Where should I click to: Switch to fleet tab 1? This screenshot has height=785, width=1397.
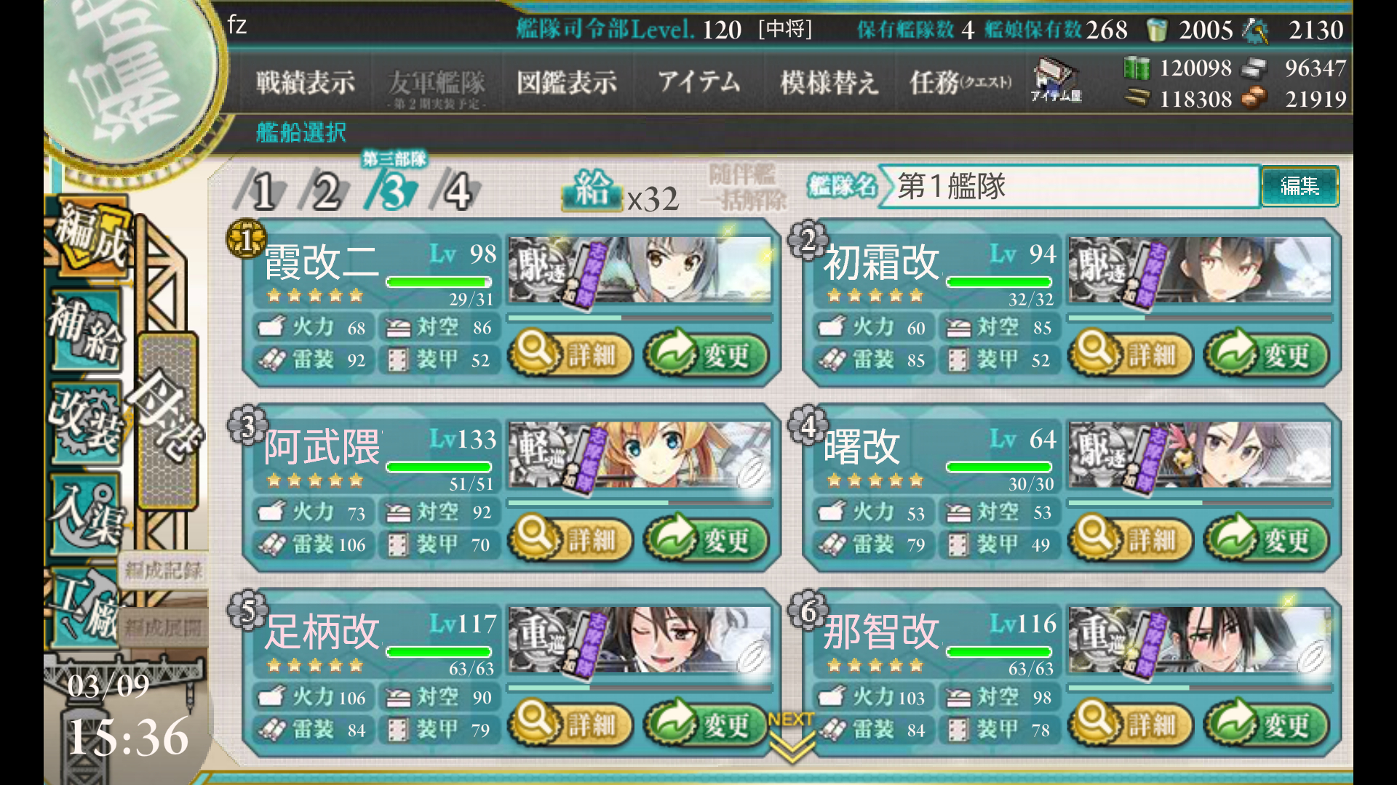tap(260, 190)
